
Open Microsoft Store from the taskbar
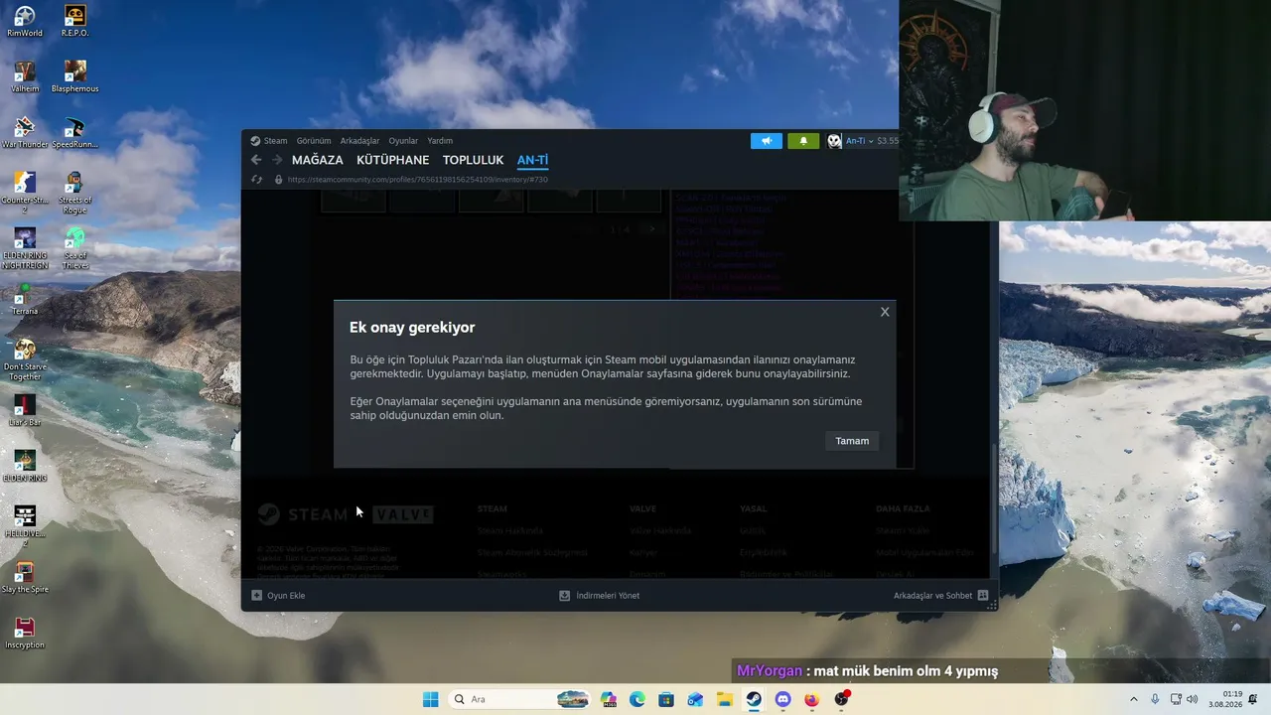point(666,699)
